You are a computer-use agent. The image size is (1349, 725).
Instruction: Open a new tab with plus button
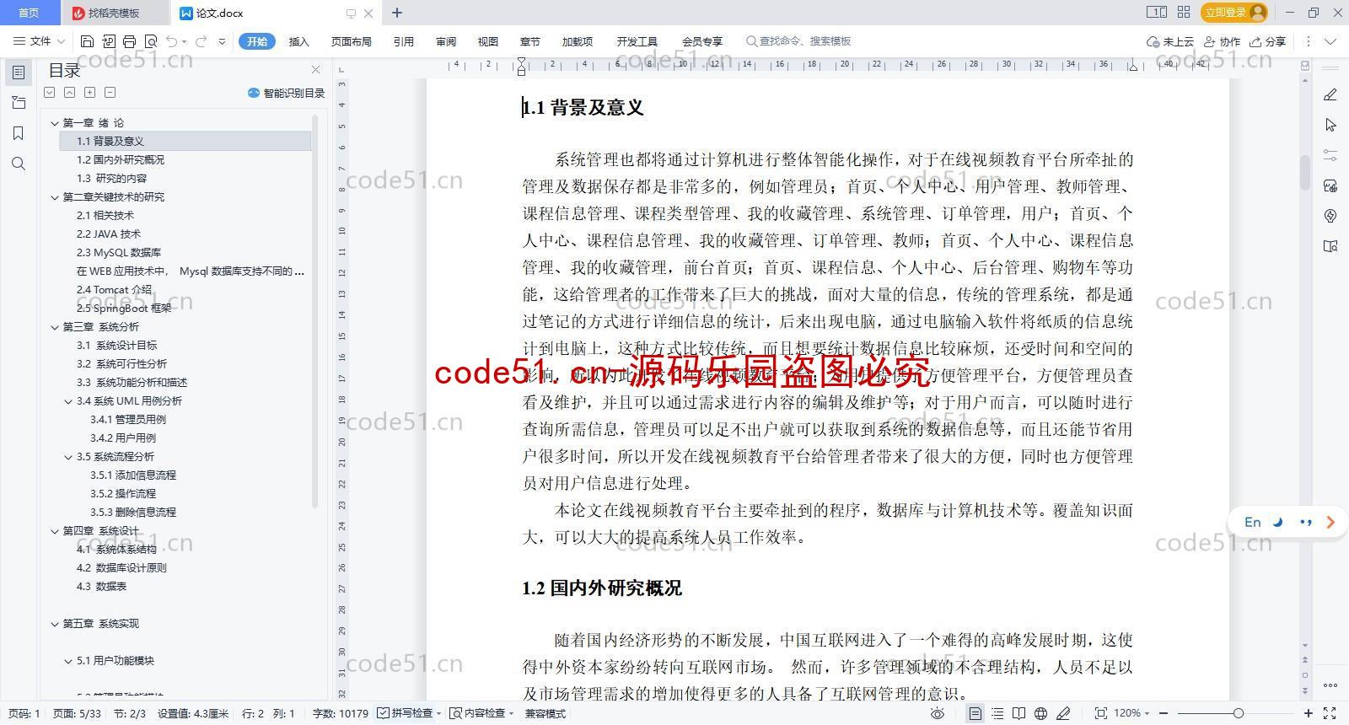(x=397, y=13)
